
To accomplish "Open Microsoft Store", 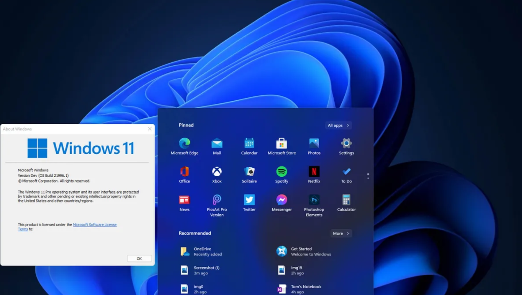I will [x=282, y=146].
